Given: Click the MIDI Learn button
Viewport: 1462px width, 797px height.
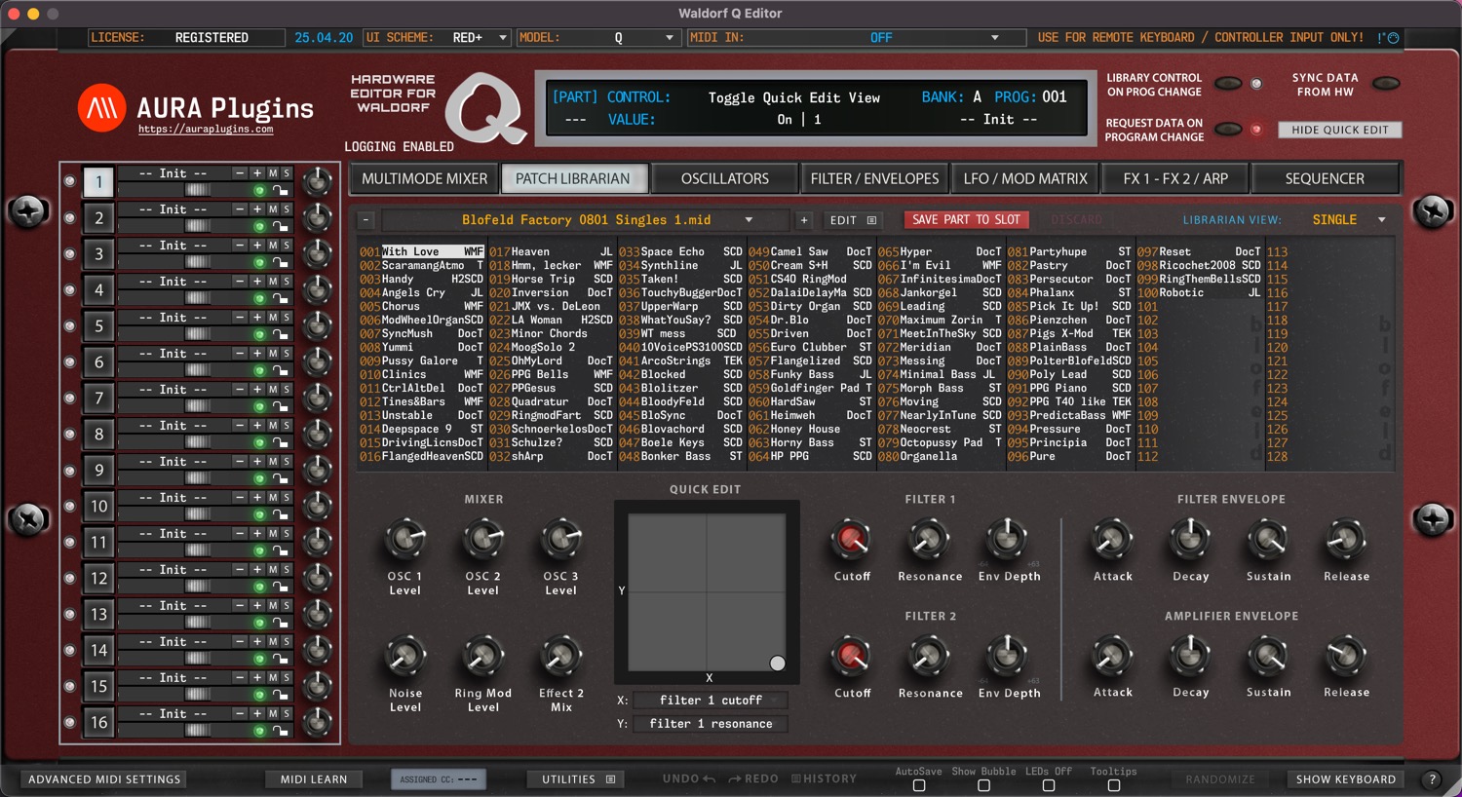Looking at the screenshot, I should [x=314, y=779].
